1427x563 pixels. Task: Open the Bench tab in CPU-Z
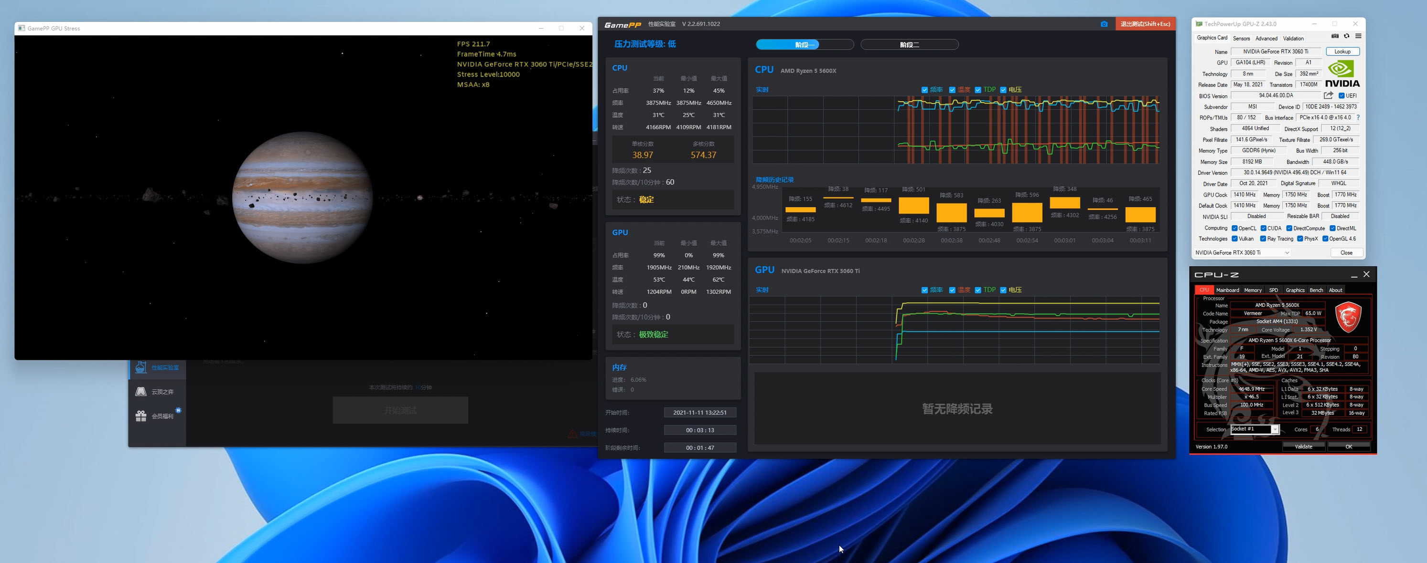point(1317,290)
